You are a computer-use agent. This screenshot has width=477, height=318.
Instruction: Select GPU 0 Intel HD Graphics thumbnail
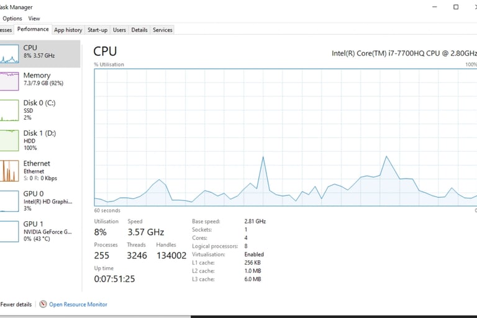[9, 201]
